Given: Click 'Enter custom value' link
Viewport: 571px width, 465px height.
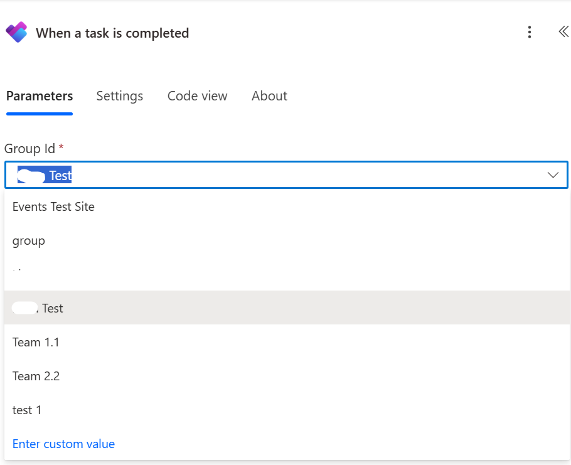Looking at the screenshot, I should point(64,444).
